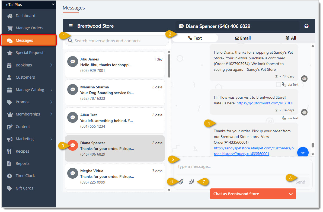Focus the Type a message field
The width and height of the screenshot is (323, 212).
click(x=243, y=166)
